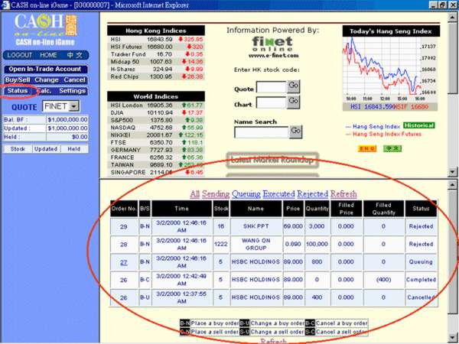Open the Buy/Sell menu item

pos(18,80)
